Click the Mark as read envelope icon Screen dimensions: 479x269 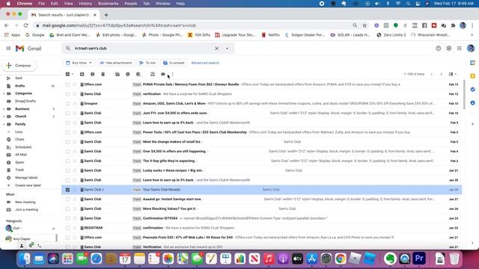[118, 74]
